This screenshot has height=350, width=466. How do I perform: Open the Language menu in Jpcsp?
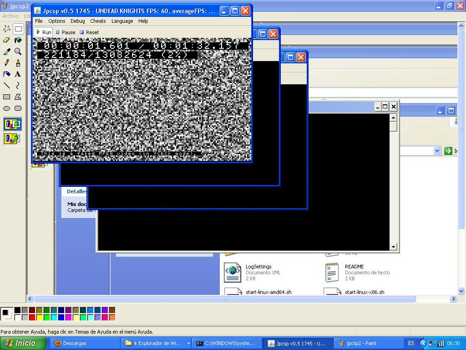click(x=122, y=21)
